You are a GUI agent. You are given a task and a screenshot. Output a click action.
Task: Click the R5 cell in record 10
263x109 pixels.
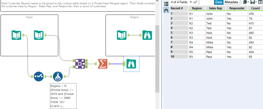click(197, 57)
